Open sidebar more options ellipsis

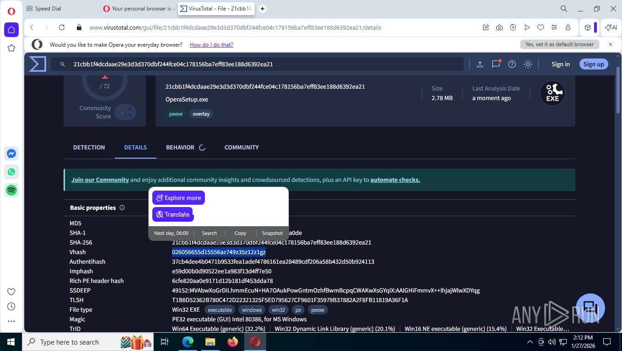pyautogui.click(x=11, y=321)
